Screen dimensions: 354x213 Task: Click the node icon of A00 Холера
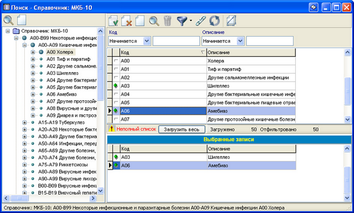(x=41, y=52)
